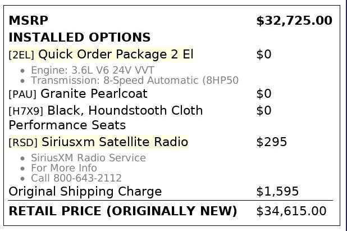This screenshot has width=347, height=231.
Task: Open the Quick Order Package 2 El option
Action: pyautogui.click(x=116, y=55)
